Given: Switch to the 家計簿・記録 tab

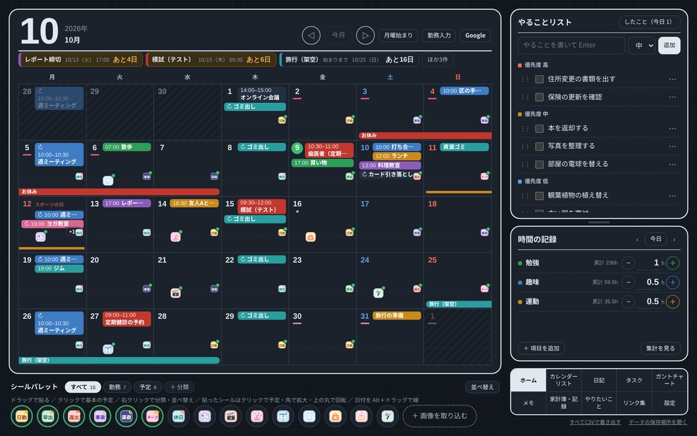Looking at the screenshot, I should (564, 403).
